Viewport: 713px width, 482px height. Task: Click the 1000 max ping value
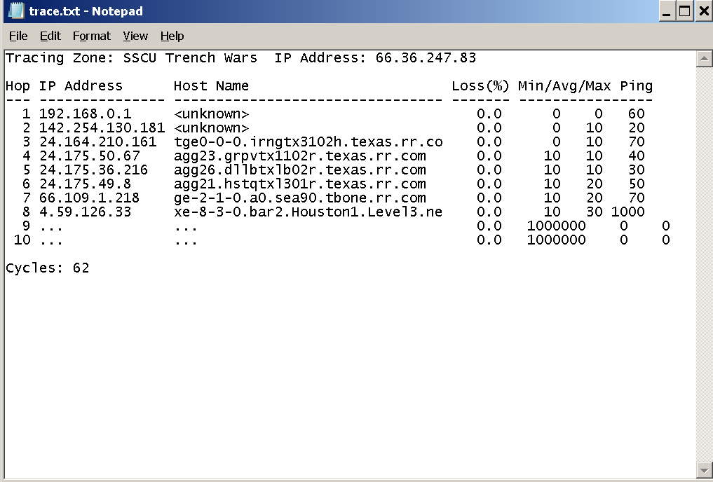tap(627, 212)
